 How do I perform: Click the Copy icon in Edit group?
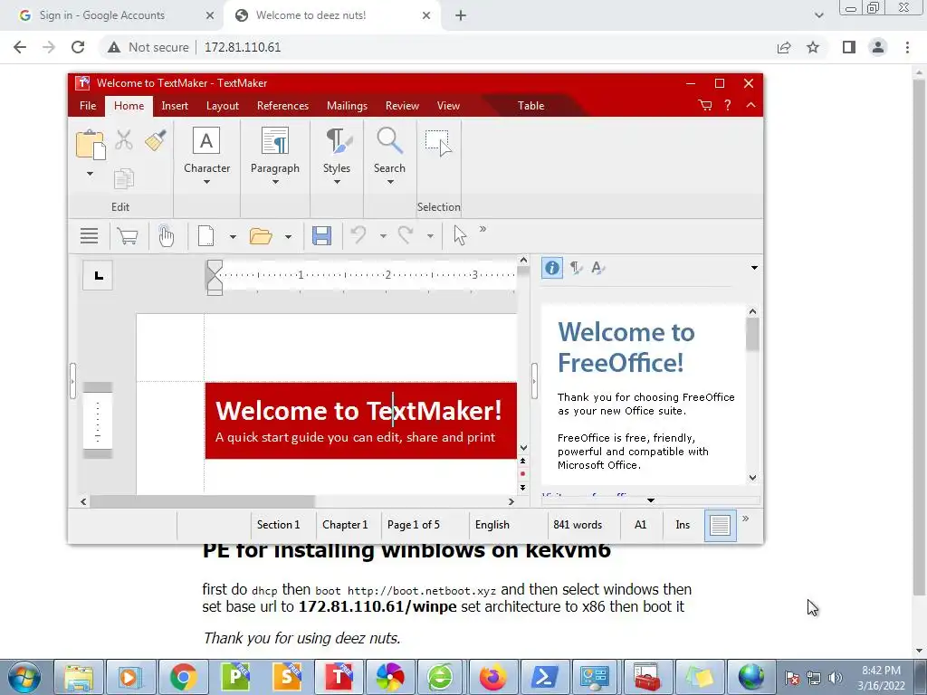tap(123, 178)
